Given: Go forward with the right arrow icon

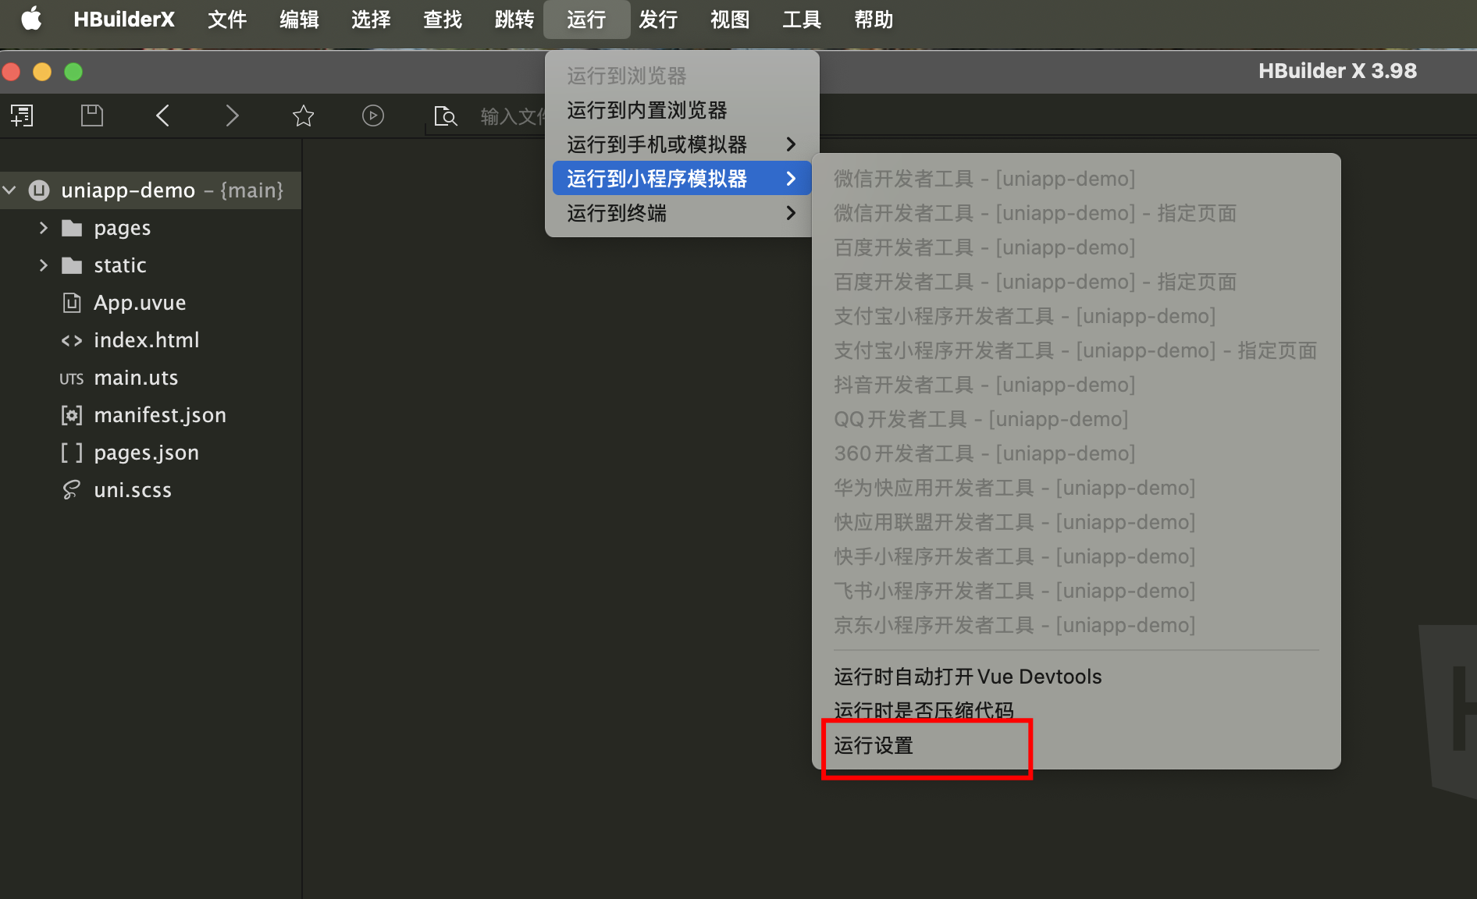Looking at the screenshot, I should coord(232,116).
